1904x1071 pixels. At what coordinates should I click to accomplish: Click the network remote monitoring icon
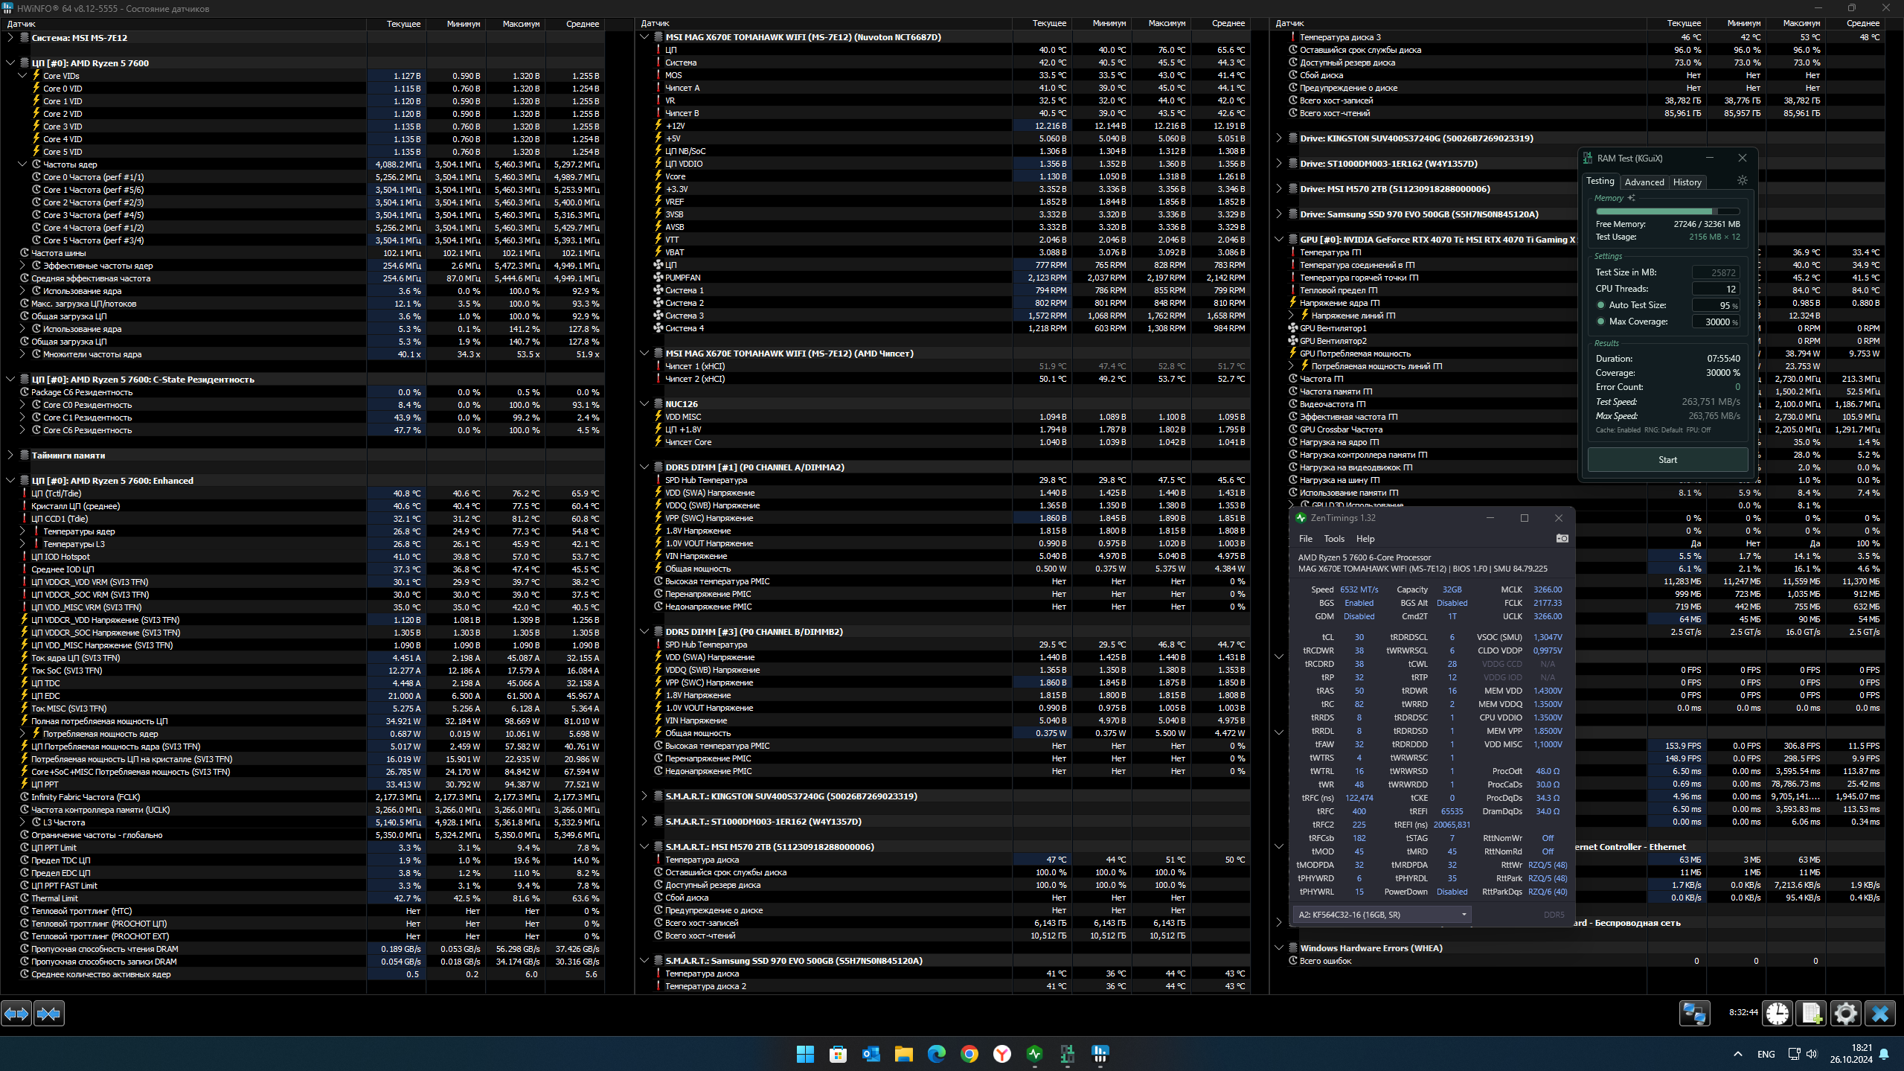click(1694, 1014)
